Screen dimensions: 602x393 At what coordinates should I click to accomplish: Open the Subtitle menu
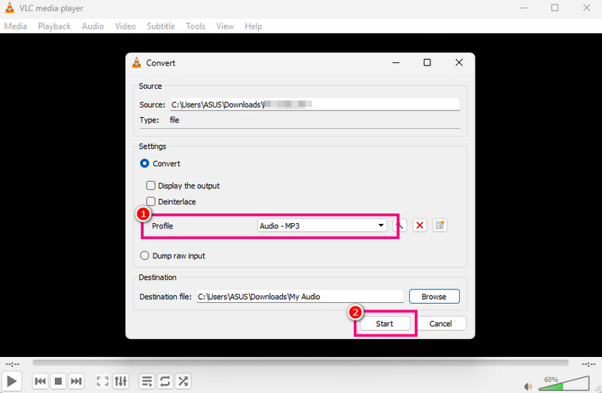tap(161, 26)
